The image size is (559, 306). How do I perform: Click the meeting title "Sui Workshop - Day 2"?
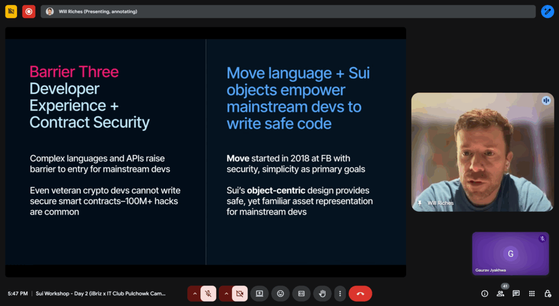[100, 293]
